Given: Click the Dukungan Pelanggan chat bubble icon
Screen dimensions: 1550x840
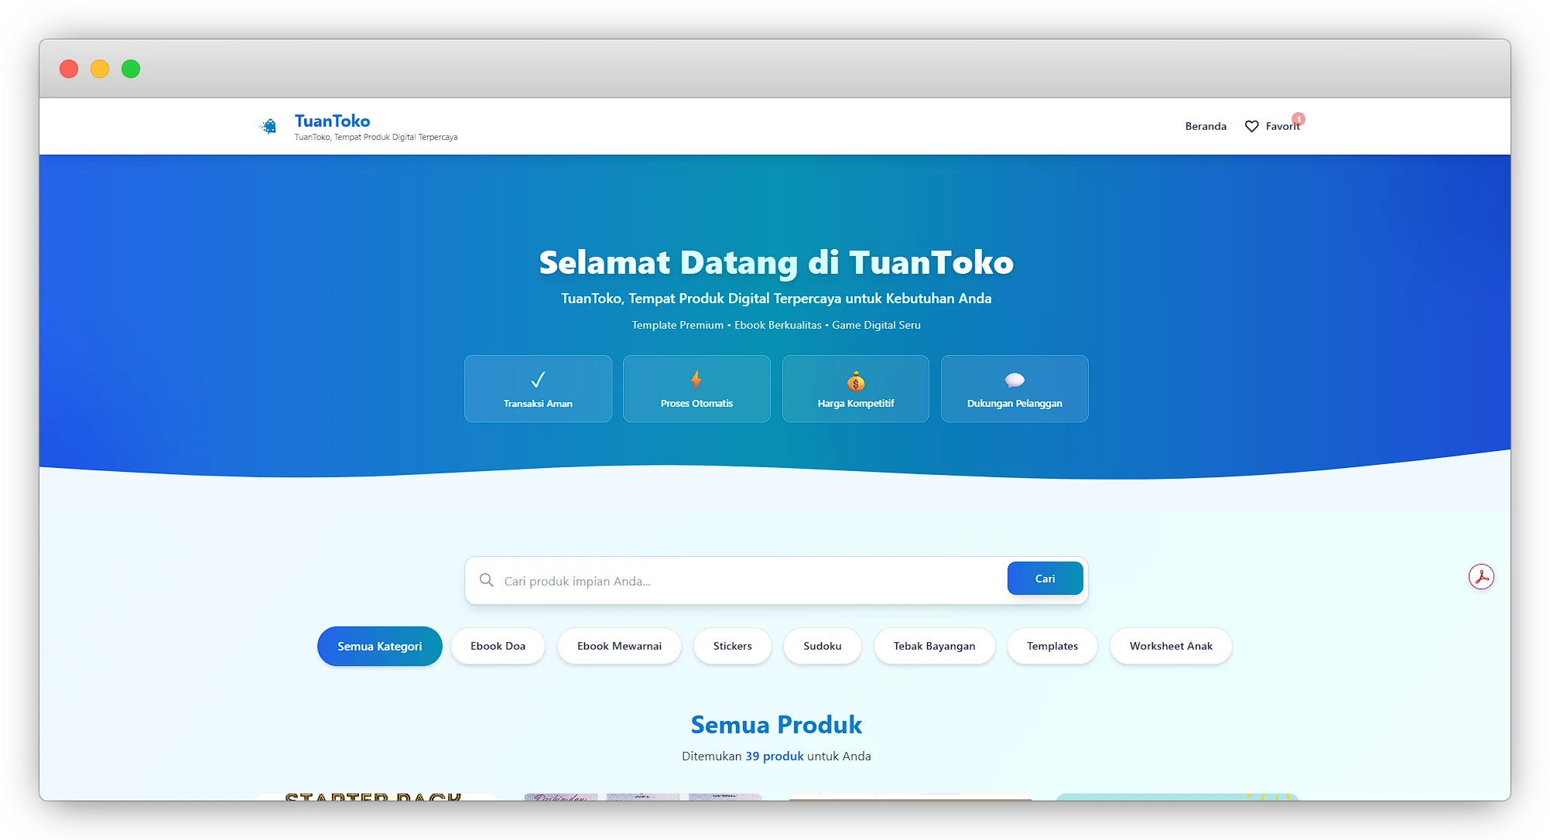Looking at the screenshot, I should tap(1015, 380).
